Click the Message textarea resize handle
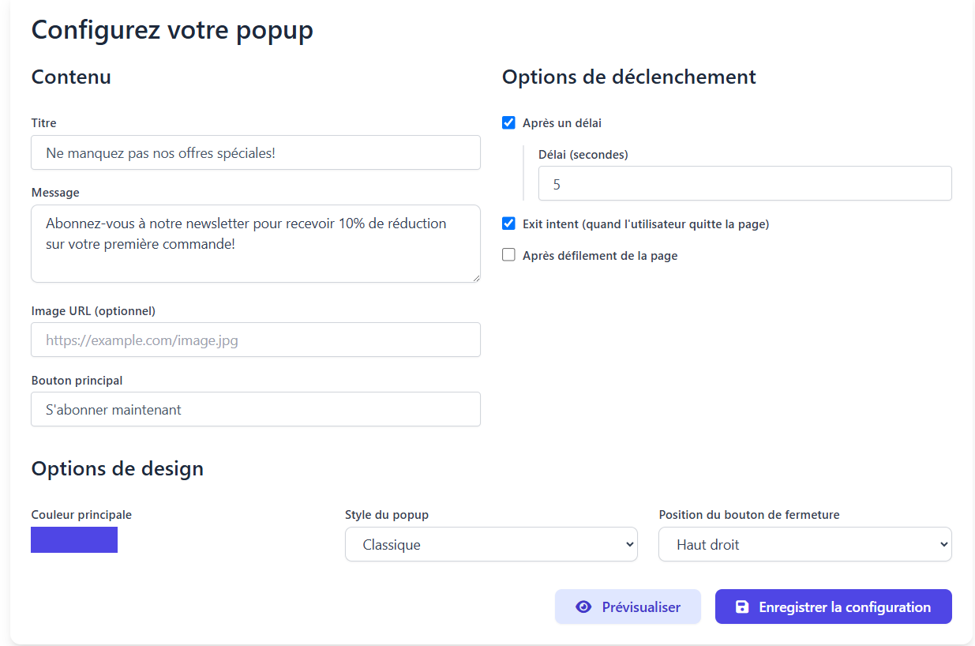Viewport: 975px width, 646px height. pyautogui.click(x=475, y=277)
